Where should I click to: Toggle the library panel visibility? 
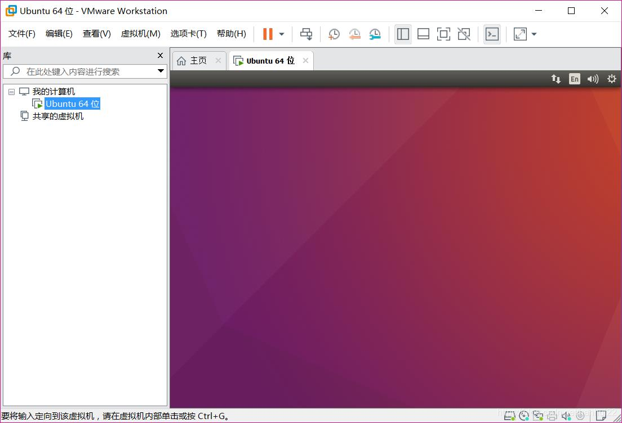pos(403,34)
